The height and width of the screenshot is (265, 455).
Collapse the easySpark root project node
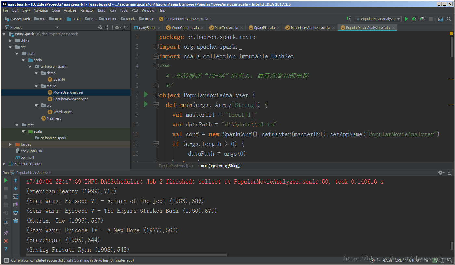click(4, 34)
